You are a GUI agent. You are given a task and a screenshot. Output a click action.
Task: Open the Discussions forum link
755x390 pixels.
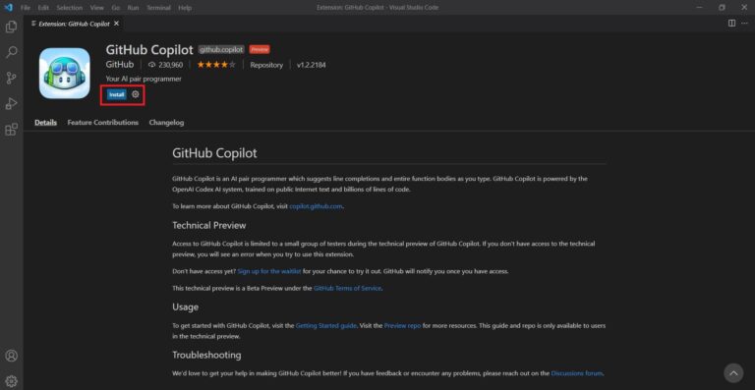577,373
